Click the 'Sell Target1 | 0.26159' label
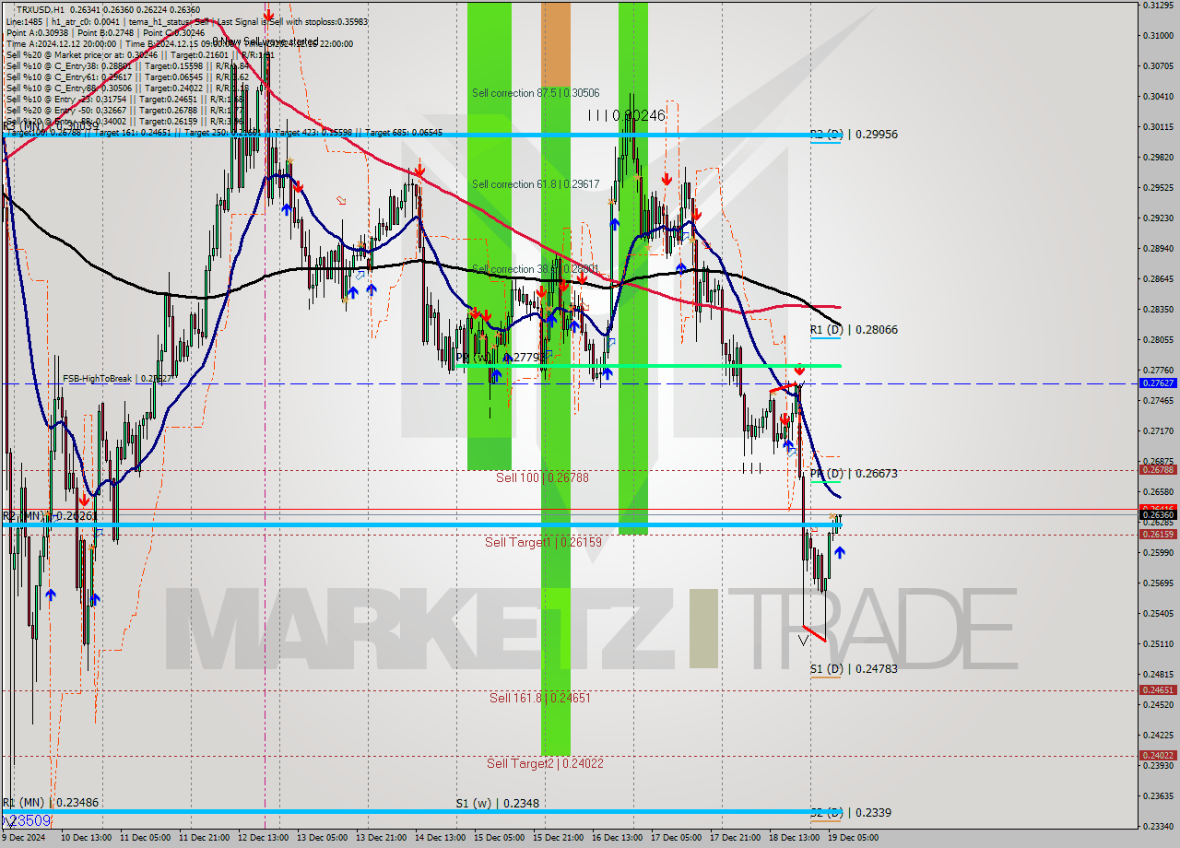The width and height of the screenshot is (1180, 848). 543,543
